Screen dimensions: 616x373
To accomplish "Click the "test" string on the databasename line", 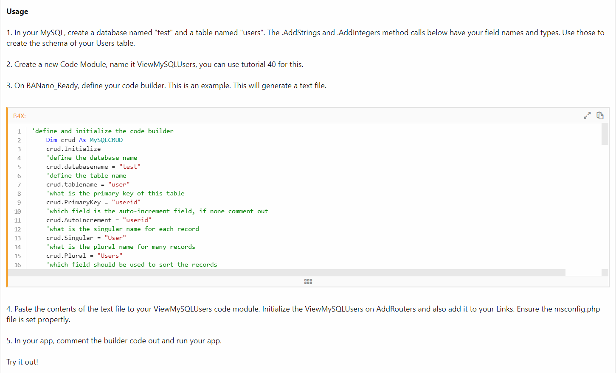I will [x=129, y=167].
